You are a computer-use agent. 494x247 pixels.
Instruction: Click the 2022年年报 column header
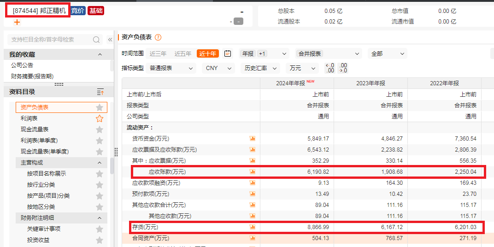[x=444, y=83]
